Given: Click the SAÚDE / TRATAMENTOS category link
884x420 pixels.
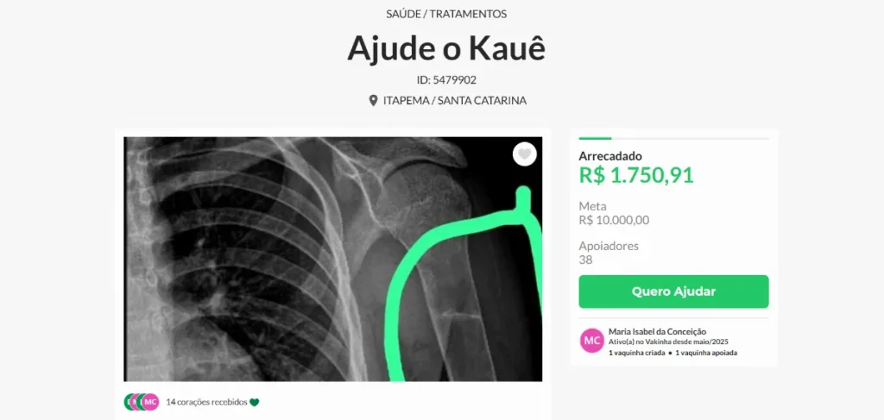Looking at the screenshot, I should (446, 14).
